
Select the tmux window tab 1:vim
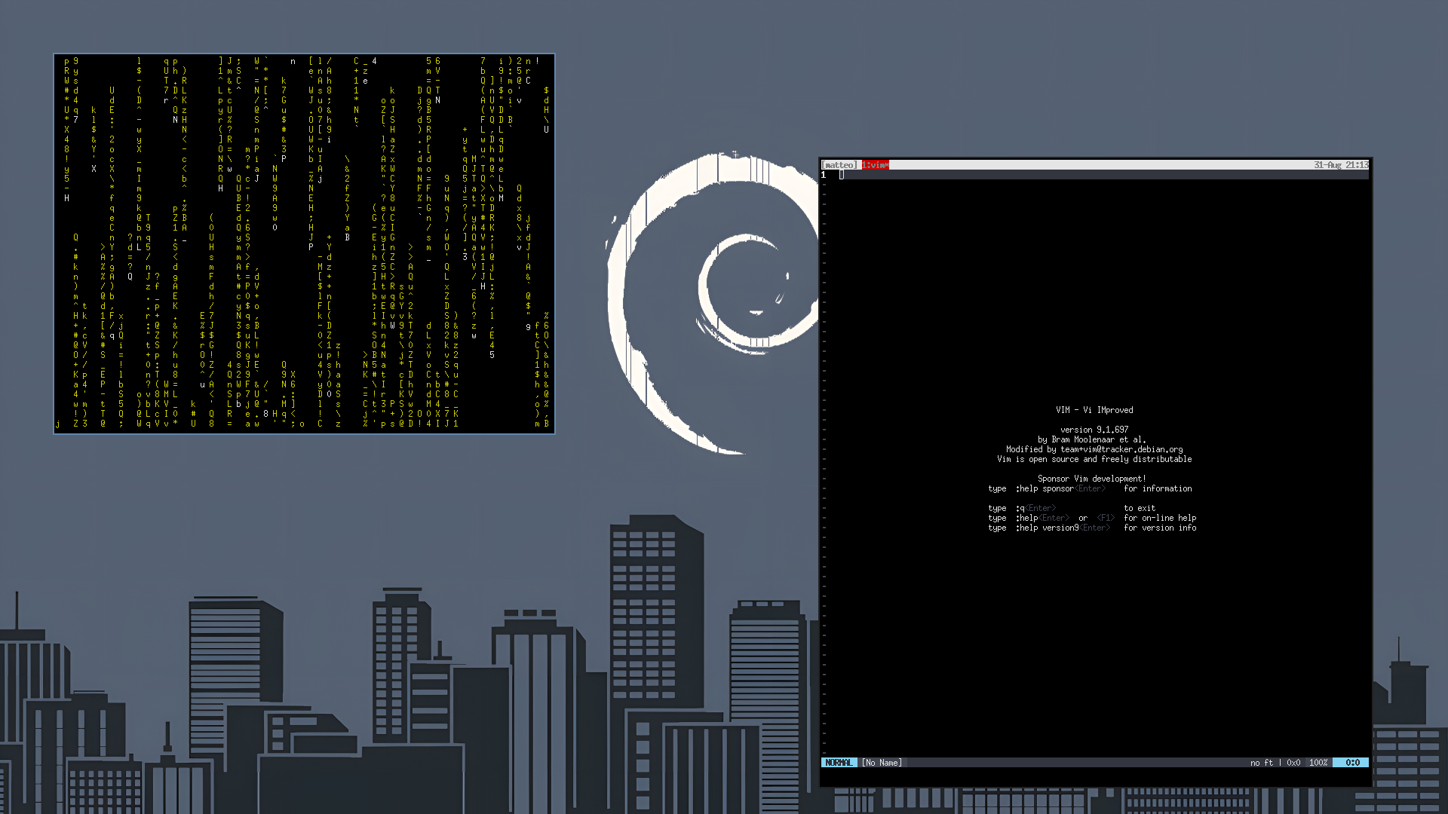(876, 164)
